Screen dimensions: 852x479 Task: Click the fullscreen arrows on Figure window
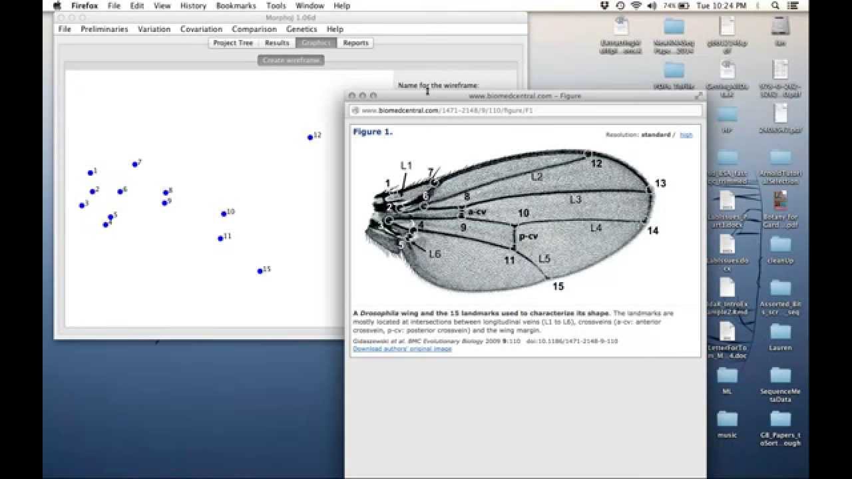tap(699, 96)
